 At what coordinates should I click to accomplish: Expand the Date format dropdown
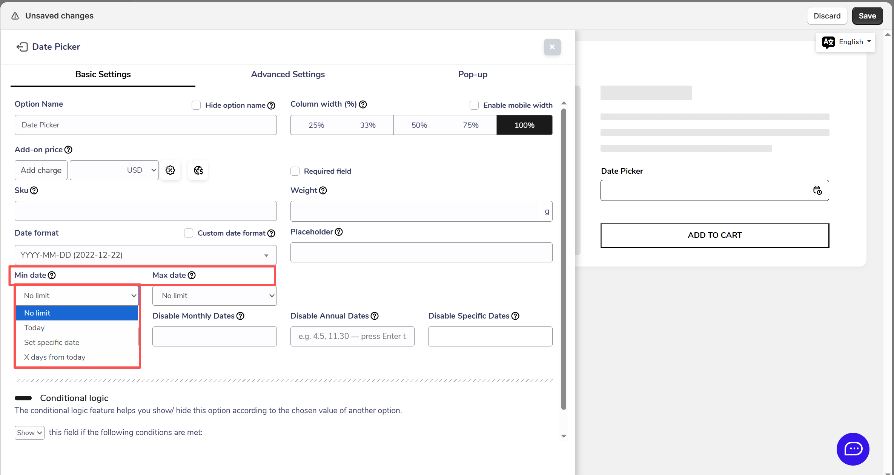[x=146, y=255]
